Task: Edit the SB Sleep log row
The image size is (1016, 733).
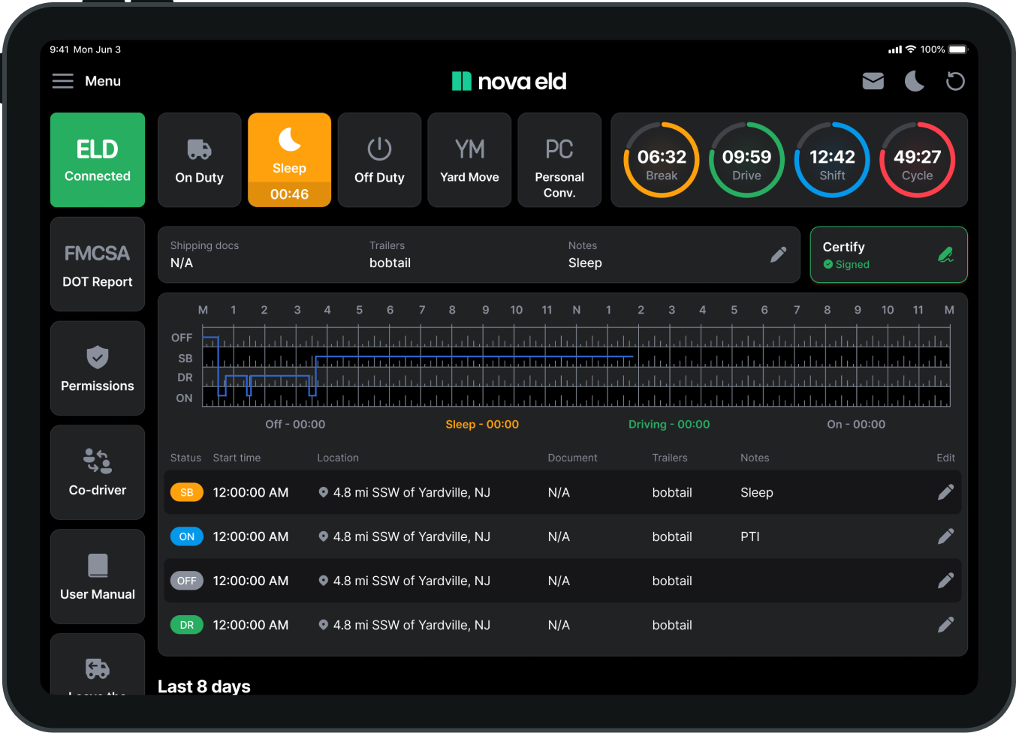Action: pyautogui.click(x=946, y=492)
